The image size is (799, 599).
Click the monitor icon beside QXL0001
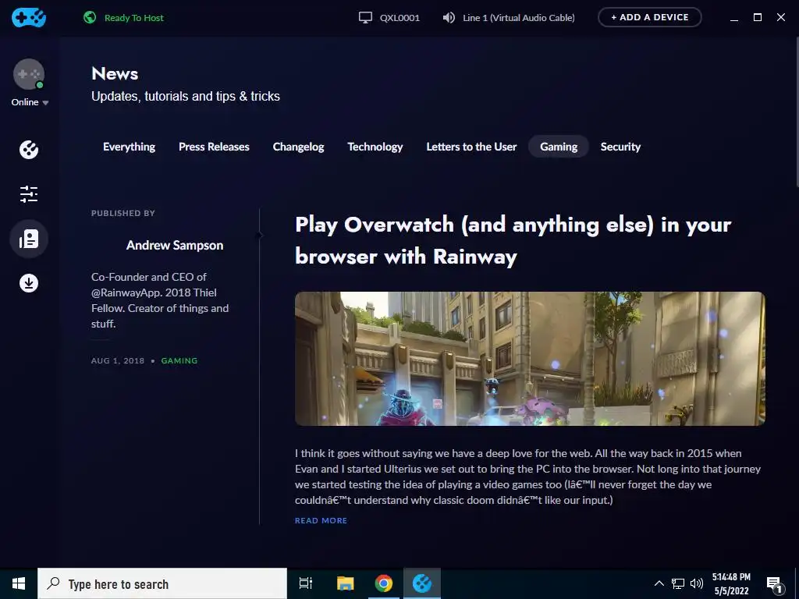365,18
